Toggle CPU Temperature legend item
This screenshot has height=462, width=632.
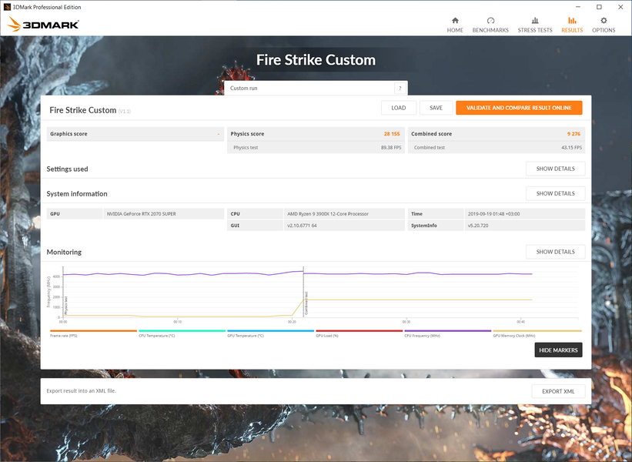tap(182, 333)
